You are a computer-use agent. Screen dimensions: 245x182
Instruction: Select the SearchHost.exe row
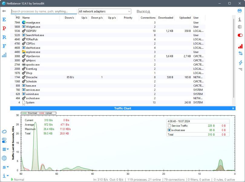pos(108,35)
